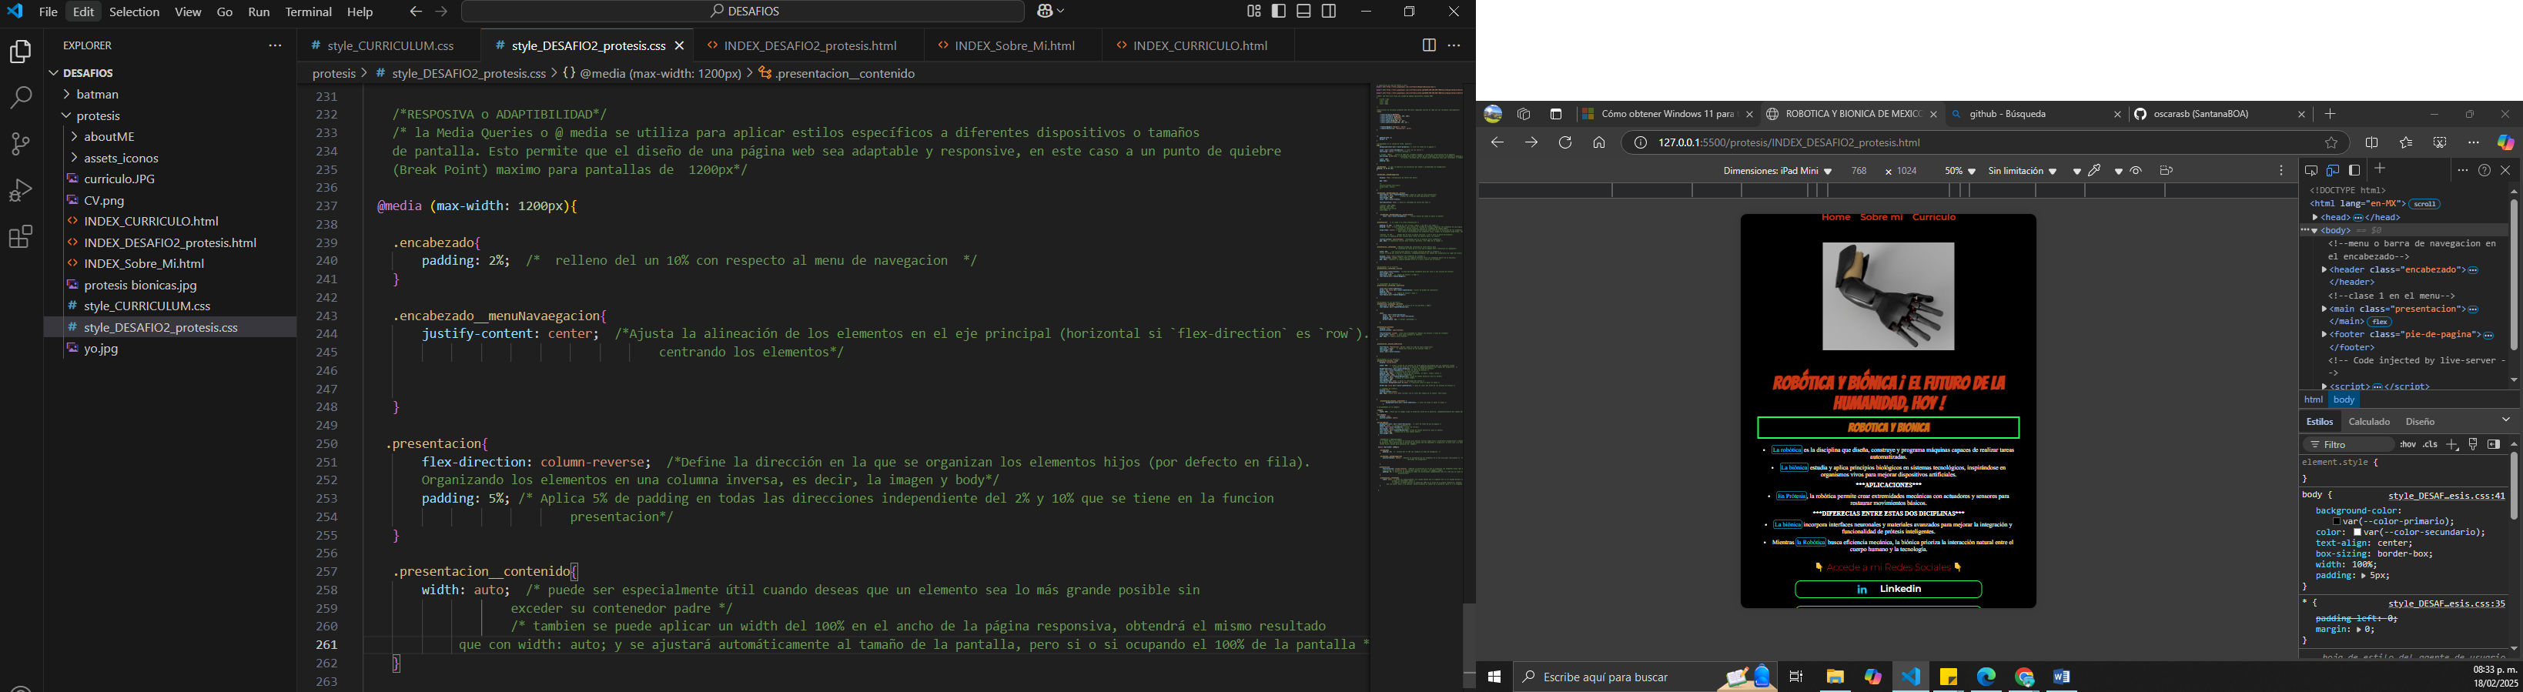Open the editor More Actions ellipsis menu
The height and width of the screenshot is (692, 2523).
(x=1454, y=45)
